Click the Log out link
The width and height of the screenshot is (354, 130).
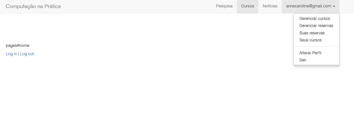(x=27, y=54)
